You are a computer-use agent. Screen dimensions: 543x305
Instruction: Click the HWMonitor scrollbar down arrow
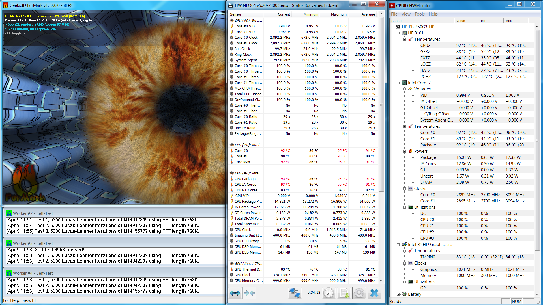coord(537,294)
